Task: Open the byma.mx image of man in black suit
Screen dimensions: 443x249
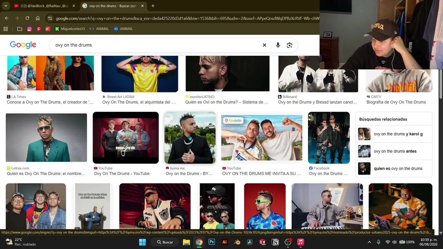Action: click(x=190, y=138)
